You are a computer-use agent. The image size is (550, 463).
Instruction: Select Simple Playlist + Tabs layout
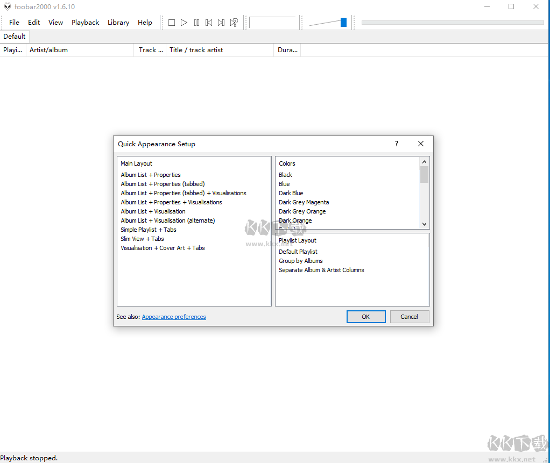point(149,230)
